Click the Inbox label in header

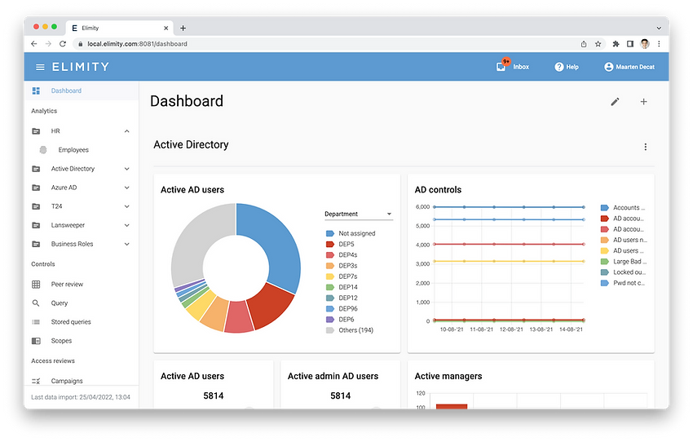[521, 67]
